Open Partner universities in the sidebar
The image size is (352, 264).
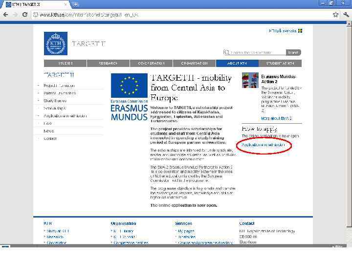click(60, 93)
